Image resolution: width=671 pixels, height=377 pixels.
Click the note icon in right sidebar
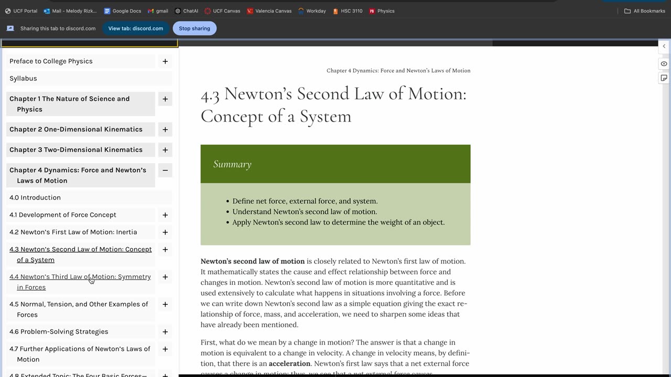(x=664, y=78)
